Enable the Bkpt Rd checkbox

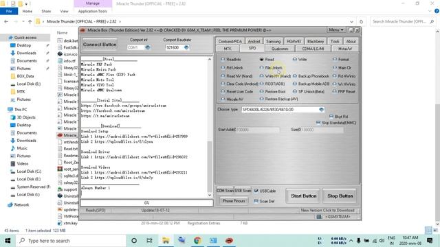pyautogui.click(x=331, y=117)
